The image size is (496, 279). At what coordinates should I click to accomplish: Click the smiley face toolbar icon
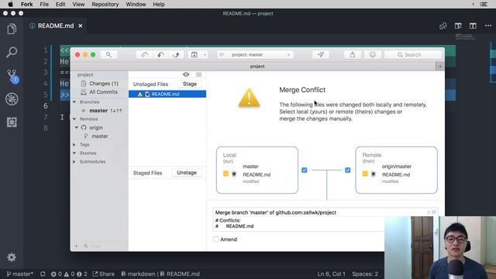tap(373, 55)
